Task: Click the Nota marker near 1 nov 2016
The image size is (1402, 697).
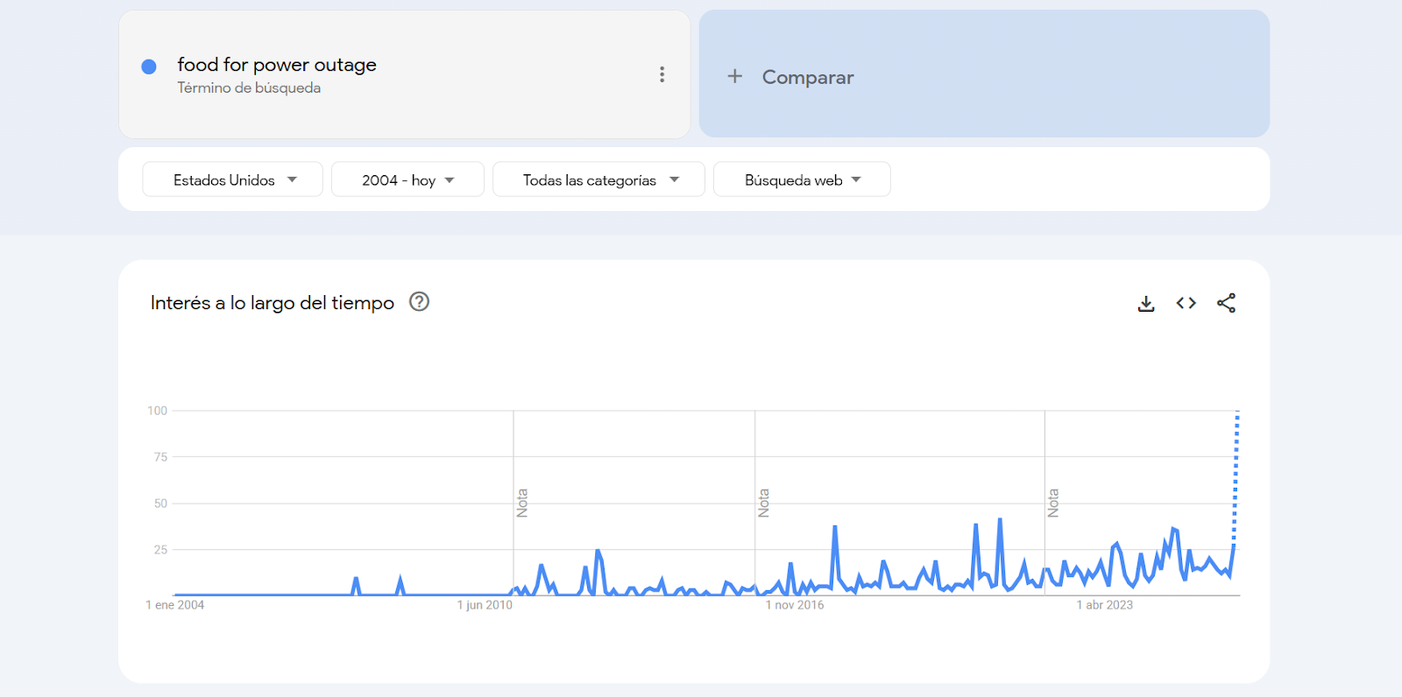Action: click(763, 503)
